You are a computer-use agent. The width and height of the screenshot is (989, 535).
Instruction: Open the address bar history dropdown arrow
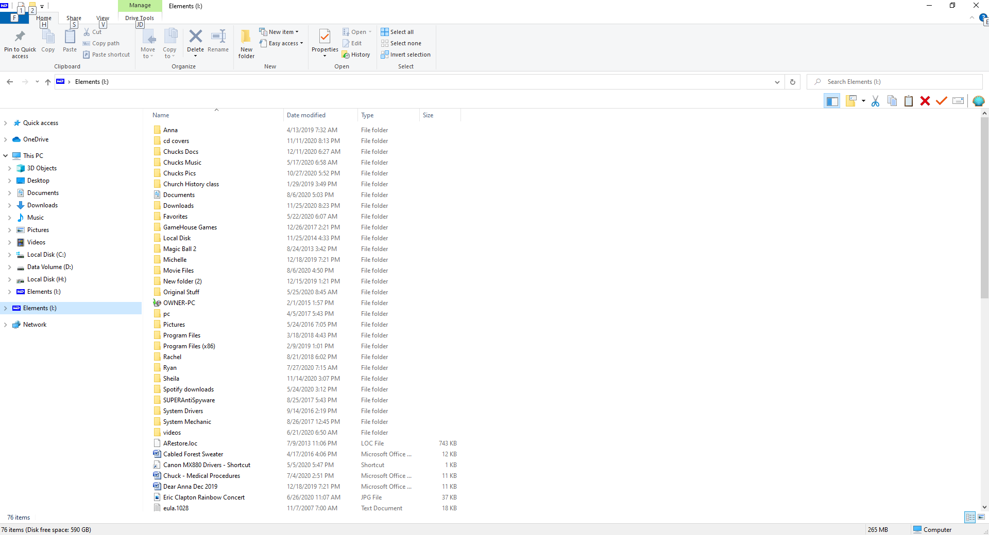tap(777, 82)
